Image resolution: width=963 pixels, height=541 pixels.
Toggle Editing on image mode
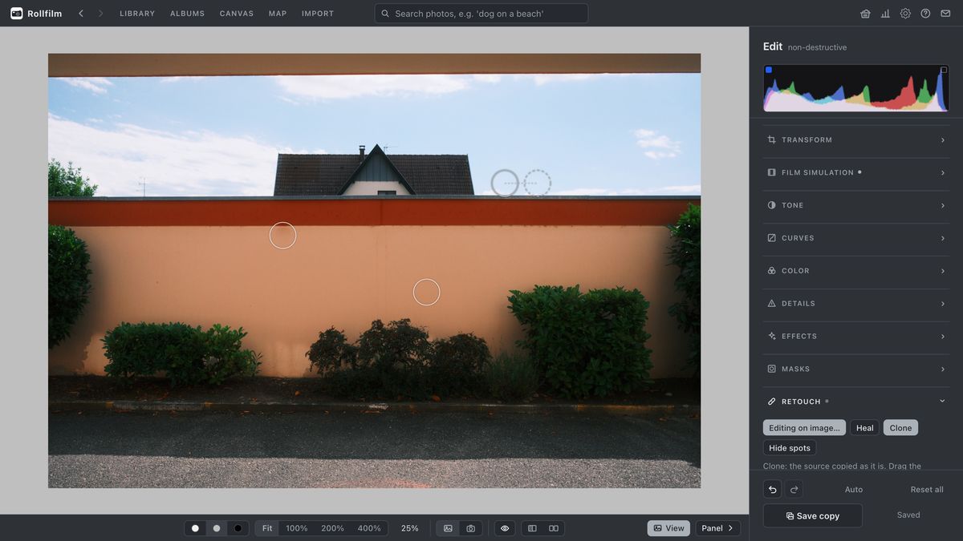coord(804,428)
